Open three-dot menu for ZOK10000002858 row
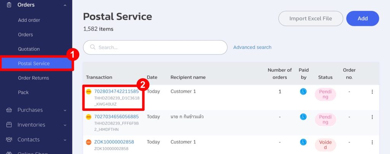The image size is (390, 154). [x=372, y=142]
